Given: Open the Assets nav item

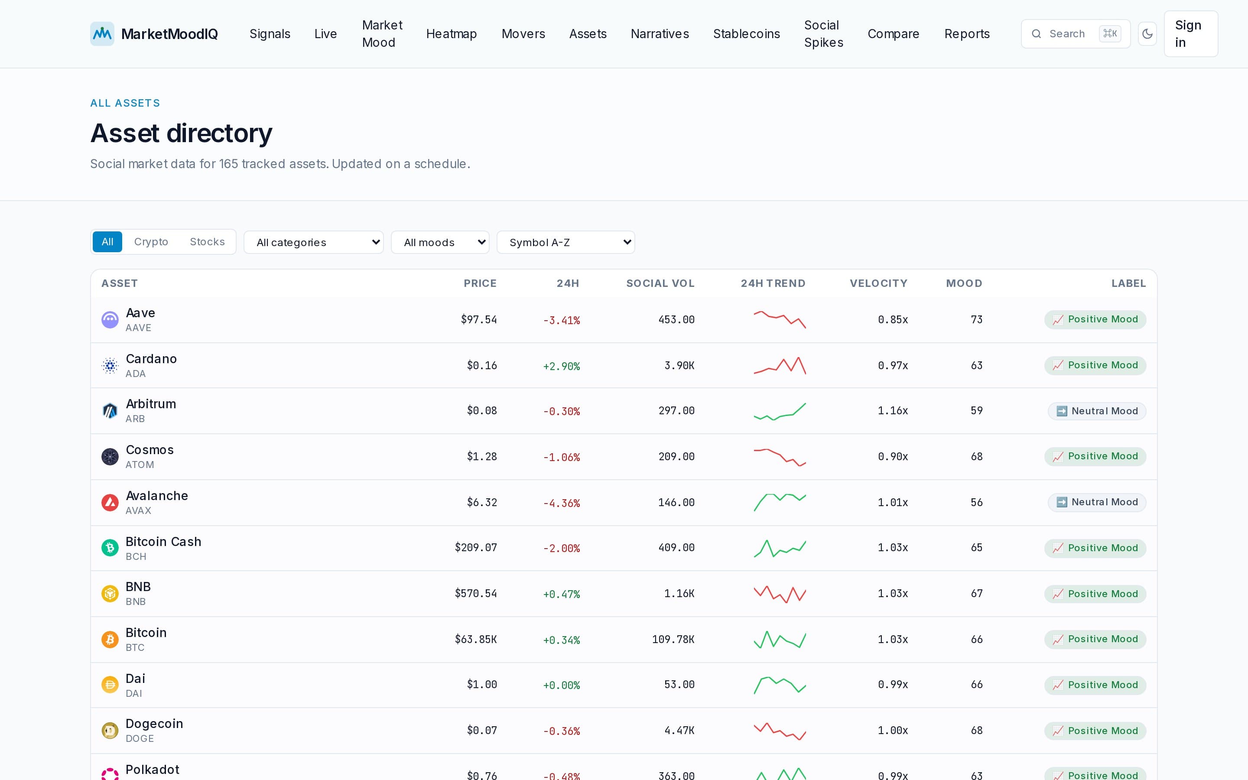Looking at the screenshot, I should 588,34.
